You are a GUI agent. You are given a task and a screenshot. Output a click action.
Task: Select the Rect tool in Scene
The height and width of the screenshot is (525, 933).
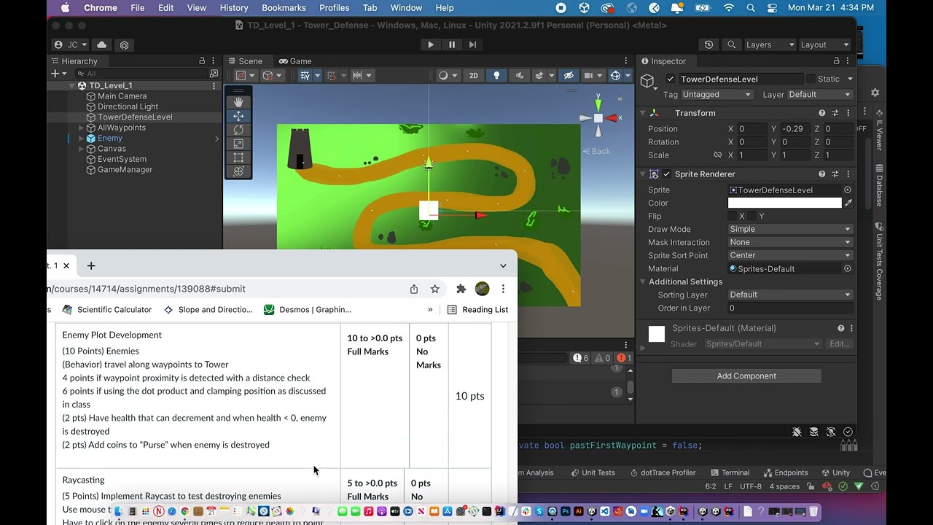pyautogui.click(x=238, y=157)
